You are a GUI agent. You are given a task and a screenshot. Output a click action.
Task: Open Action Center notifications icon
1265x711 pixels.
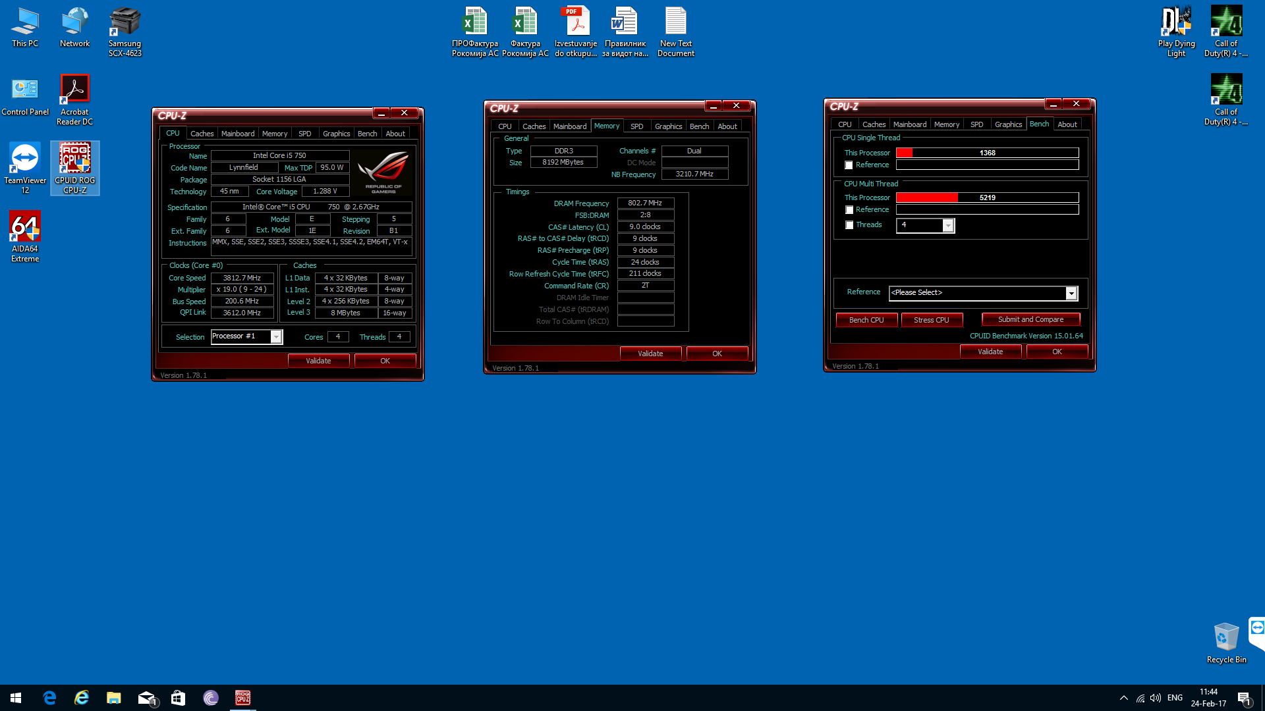tap(1244, 698)
